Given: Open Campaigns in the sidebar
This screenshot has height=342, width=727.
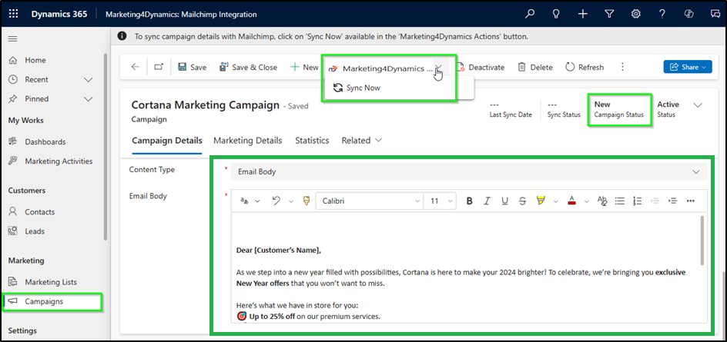Looking at the screenshot, I should (x=52, y=301).
